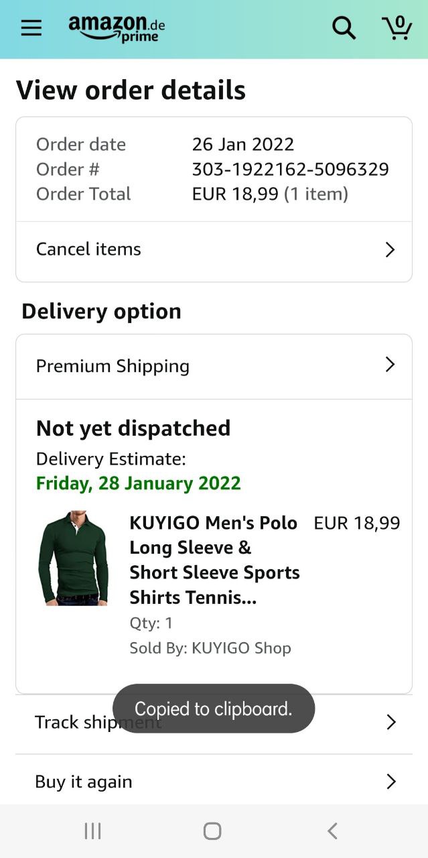Screen dimensions: 428x858
Task: Open the search magnifier icon
Action: click(x=344, y=28)
